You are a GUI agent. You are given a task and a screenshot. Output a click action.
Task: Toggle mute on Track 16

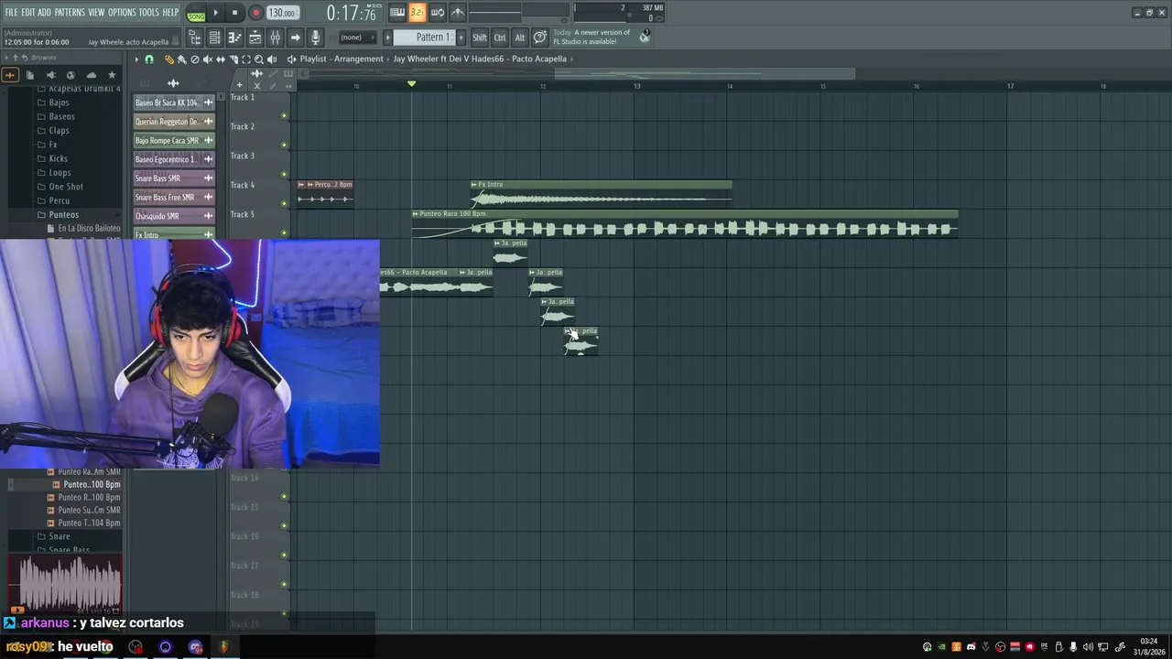[x=284, y=555]
